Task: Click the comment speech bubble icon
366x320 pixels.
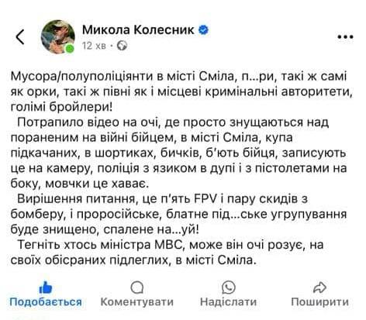Action: pos(137,287)
